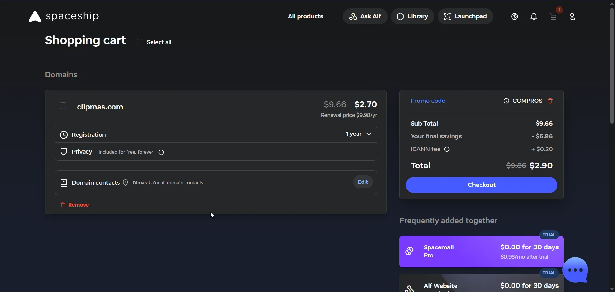Open the Launchpad
615x292 pixels.
point(465,16)
